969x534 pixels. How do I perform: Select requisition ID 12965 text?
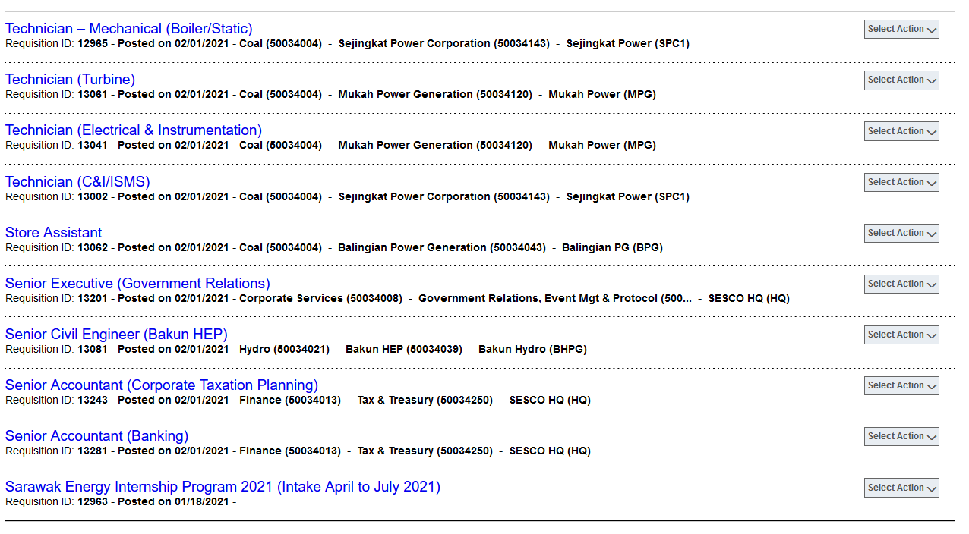93,44
